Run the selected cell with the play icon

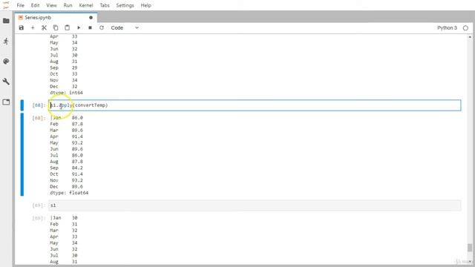point(79,28)
